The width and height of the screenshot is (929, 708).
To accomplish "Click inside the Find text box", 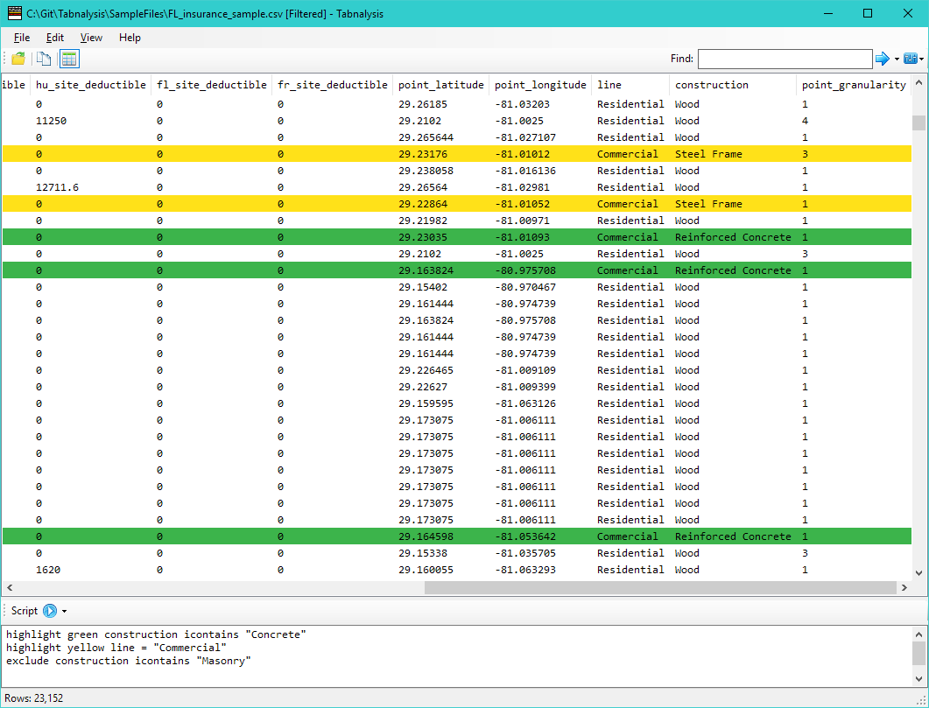I will pos(785,59).
